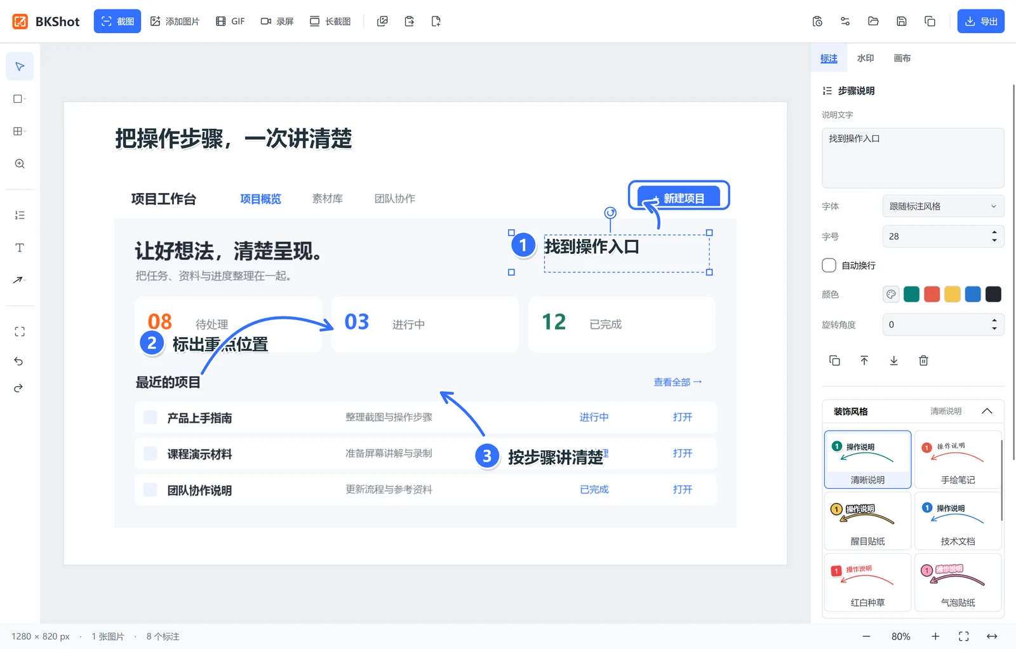
Task: Delete the annotation with trash icon
Action: click(923, 361)
